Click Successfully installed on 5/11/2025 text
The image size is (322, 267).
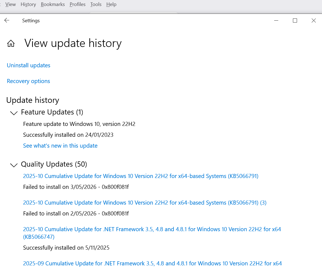tap(66, 248)
